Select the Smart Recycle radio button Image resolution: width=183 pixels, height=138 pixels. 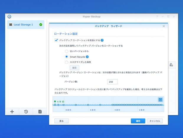tap(66, 57)
